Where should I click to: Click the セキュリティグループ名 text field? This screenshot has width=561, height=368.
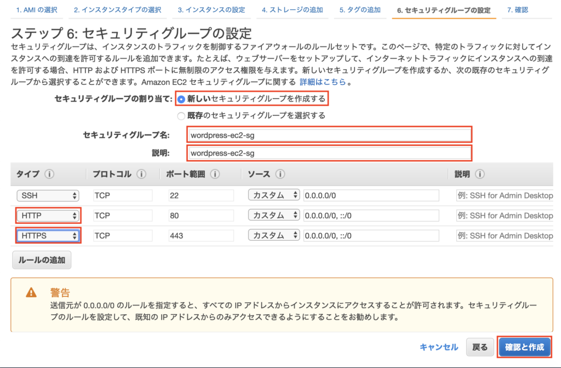pyautogui.click(x=329, y=135)
